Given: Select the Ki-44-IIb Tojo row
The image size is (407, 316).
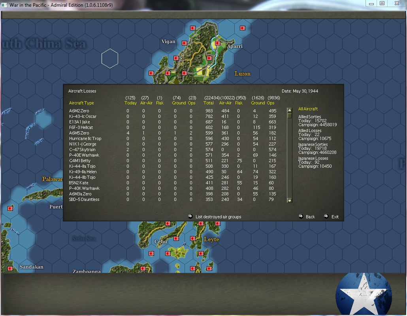Looking at the screenshot, I should (173, 177).
